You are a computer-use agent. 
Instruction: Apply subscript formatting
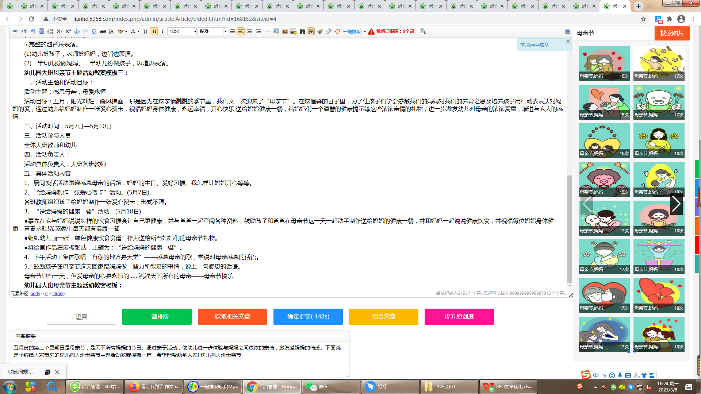59,31
